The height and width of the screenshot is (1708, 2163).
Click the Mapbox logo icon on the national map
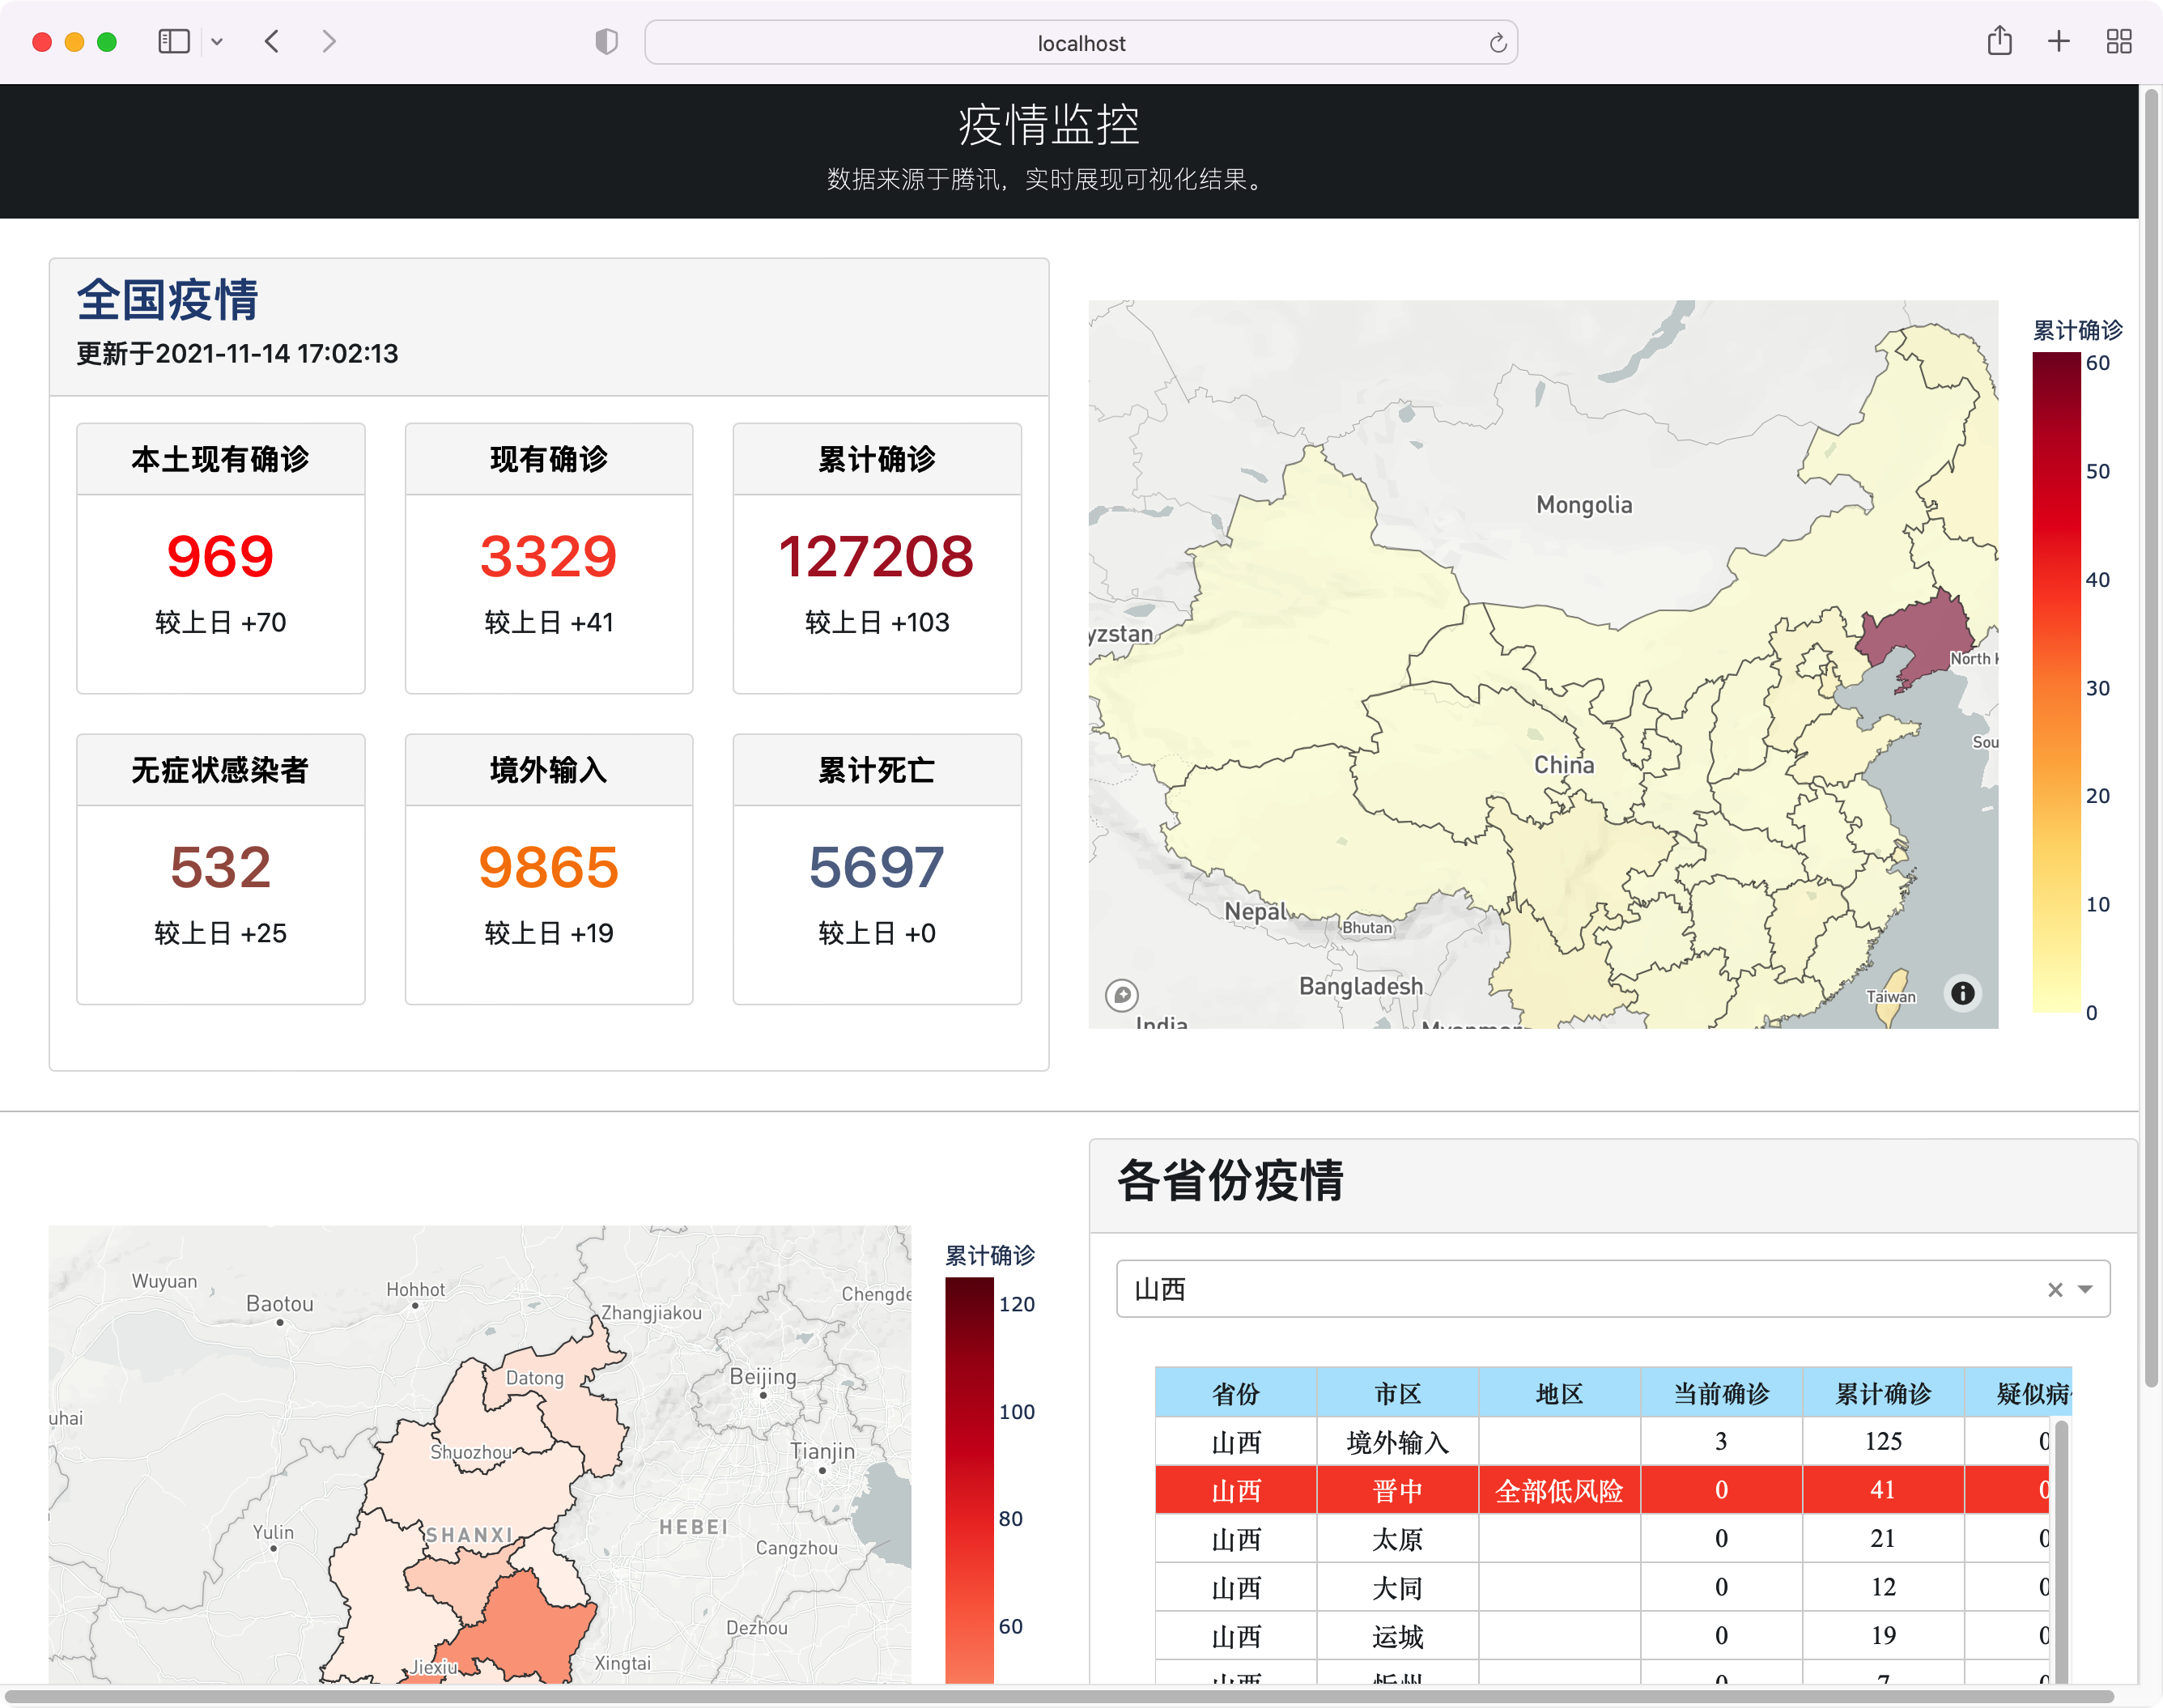(1123, 995)
